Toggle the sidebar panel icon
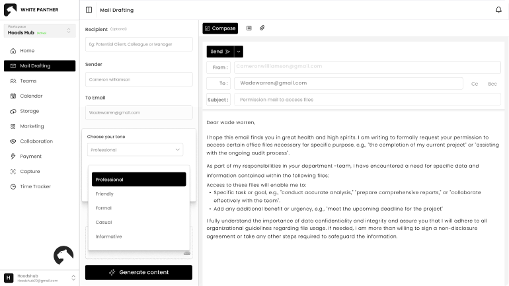Image resolution: width=509 pixels, height=286 pixels. pyautogui.click(x=89, y=11)
